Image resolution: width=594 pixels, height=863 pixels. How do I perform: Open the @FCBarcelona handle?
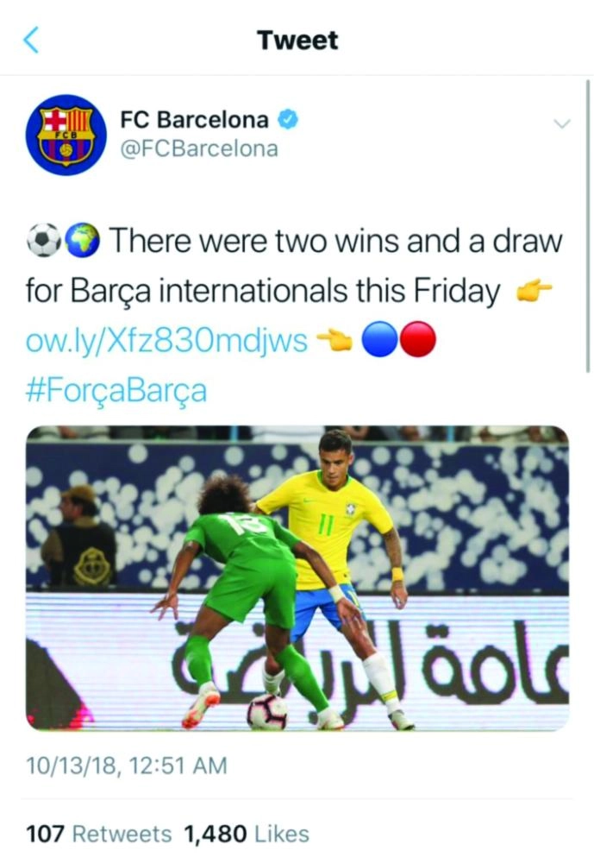199,148
